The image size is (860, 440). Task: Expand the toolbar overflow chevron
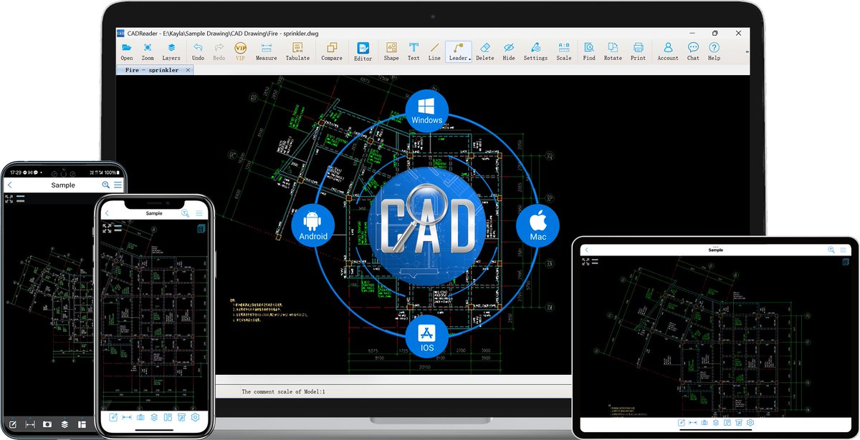[746, 52]
